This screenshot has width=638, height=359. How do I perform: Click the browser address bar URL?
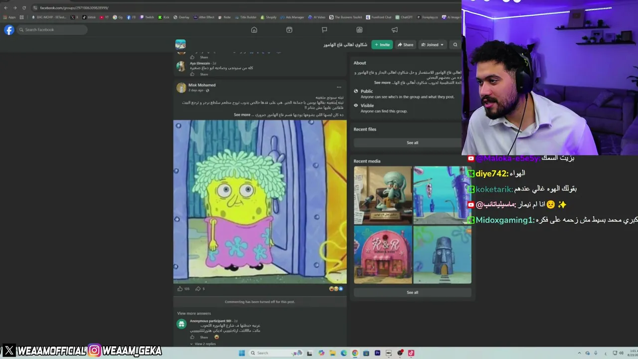click(74, 8)
